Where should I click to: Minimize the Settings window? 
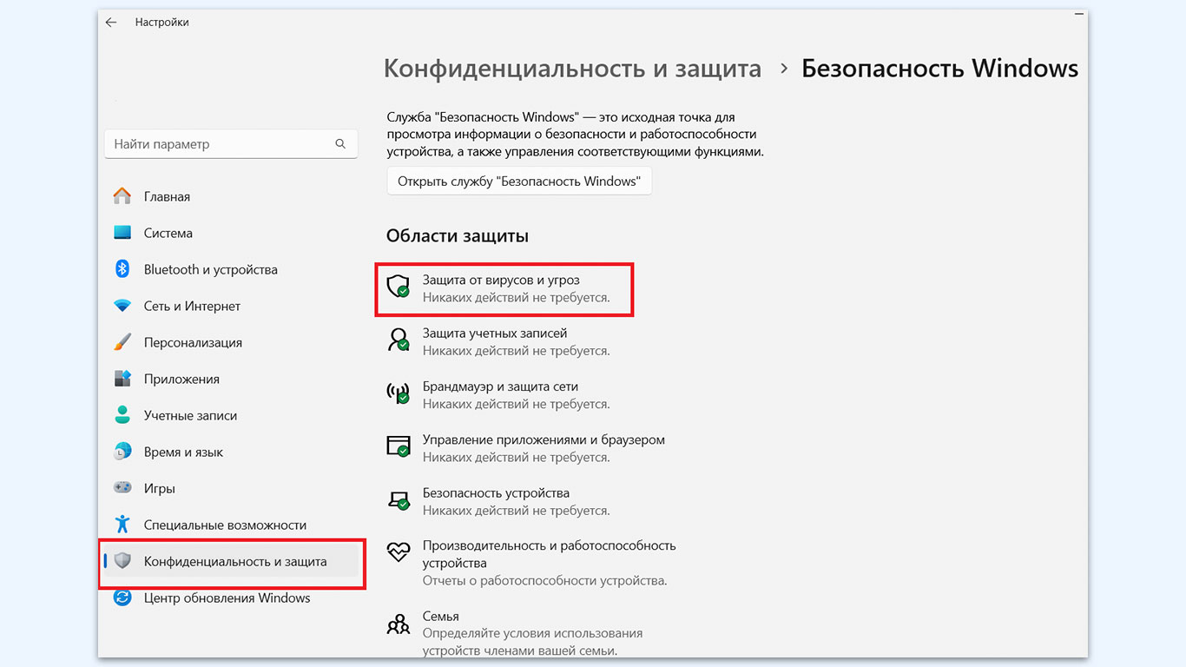tap(1079, 14)
